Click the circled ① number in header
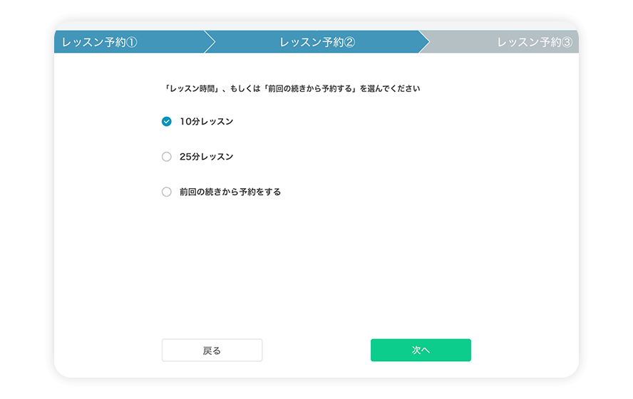The height and width of the screenshot is (399, 633). click(x=131, y=42)
